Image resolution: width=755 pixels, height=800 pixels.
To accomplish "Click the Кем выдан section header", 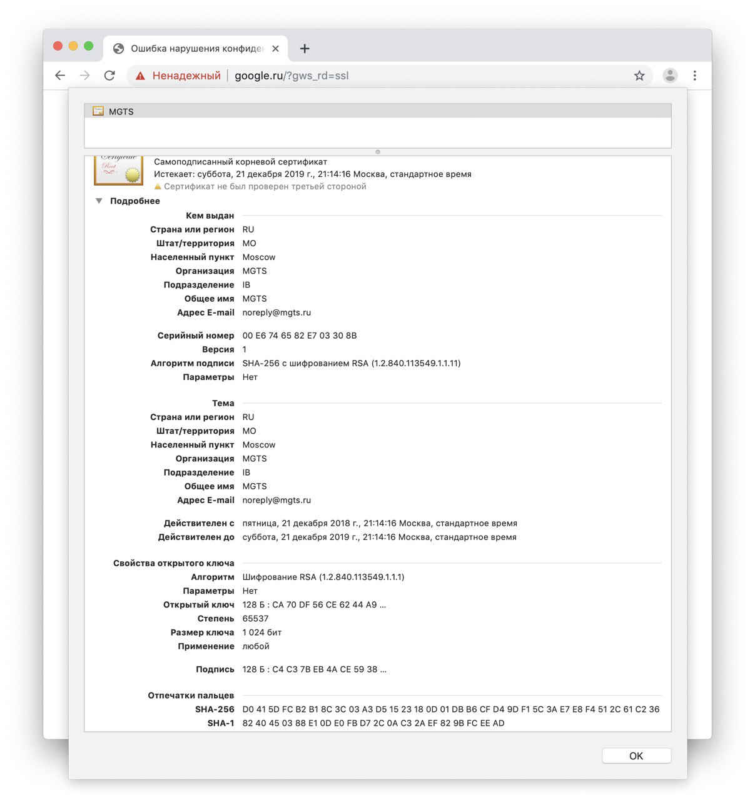I will pos(210,216).
